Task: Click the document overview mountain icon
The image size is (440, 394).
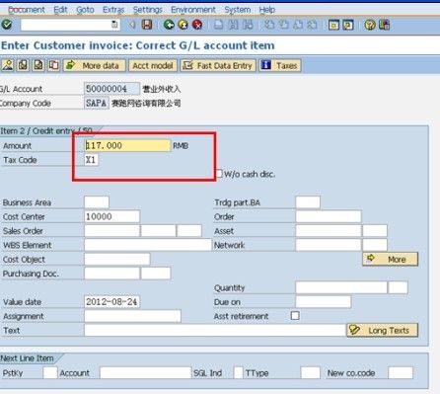Action: [x=7, y=65]
